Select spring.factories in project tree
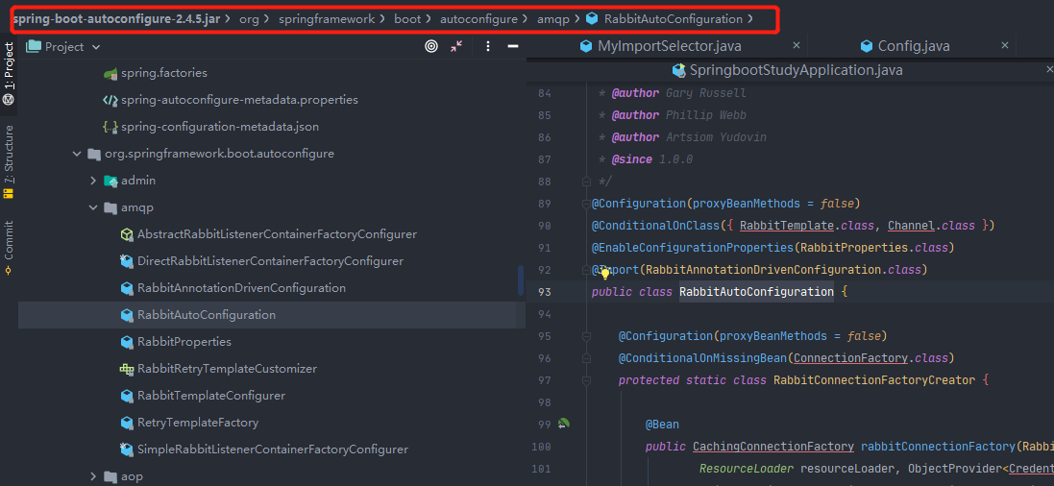 (164, 73)
